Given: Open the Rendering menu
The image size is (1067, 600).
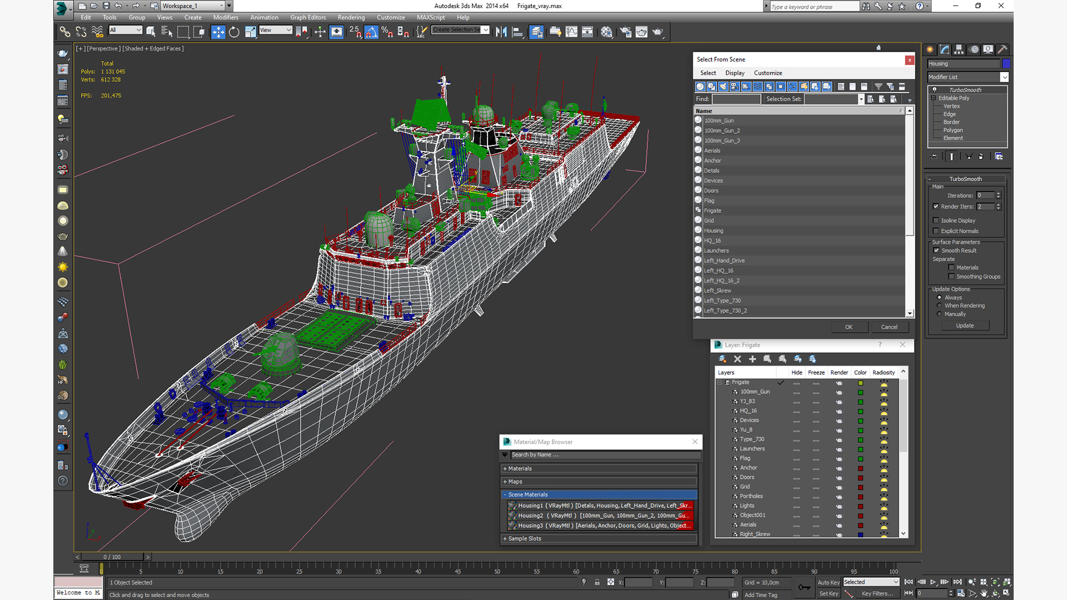Looking at the screenshot, I should pos(351,18).
